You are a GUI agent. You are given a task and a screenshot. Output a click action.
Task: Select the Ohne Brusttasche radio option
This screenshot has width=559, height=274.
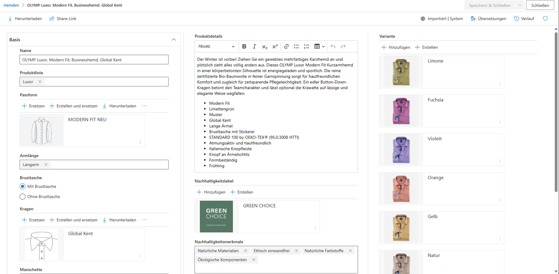(x=23, y=196)
